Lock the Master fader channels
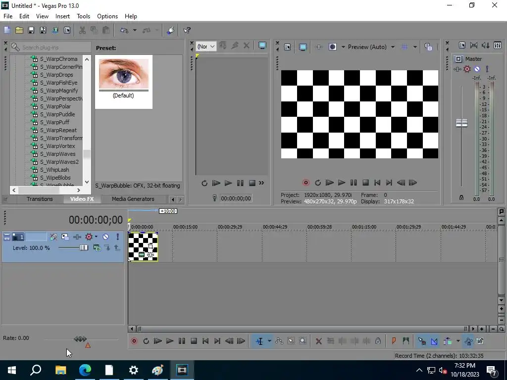This screenshot has width=507, height=380. 461,197
